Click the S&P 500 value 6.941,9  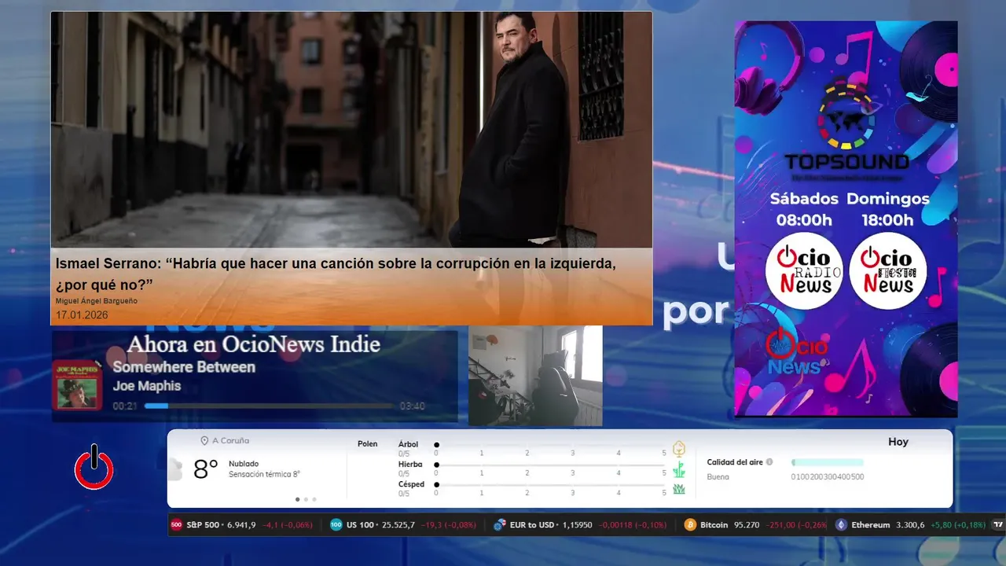[241, 524]
